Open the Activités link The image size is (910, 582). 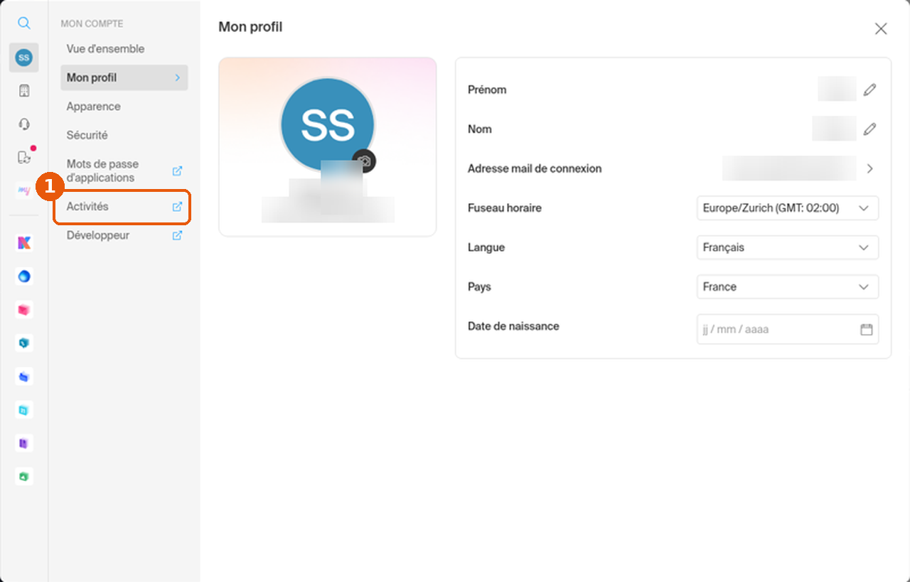click(x=124, y=207)
